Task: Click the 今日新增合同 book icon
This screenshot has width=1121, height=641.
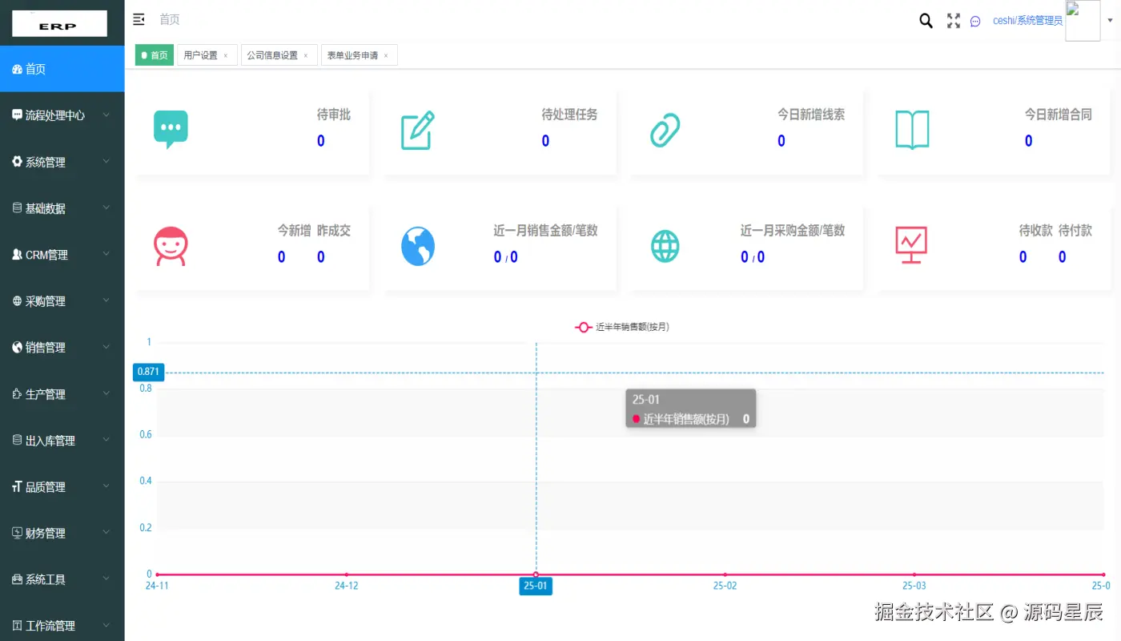Action: [x=912, y=130]
